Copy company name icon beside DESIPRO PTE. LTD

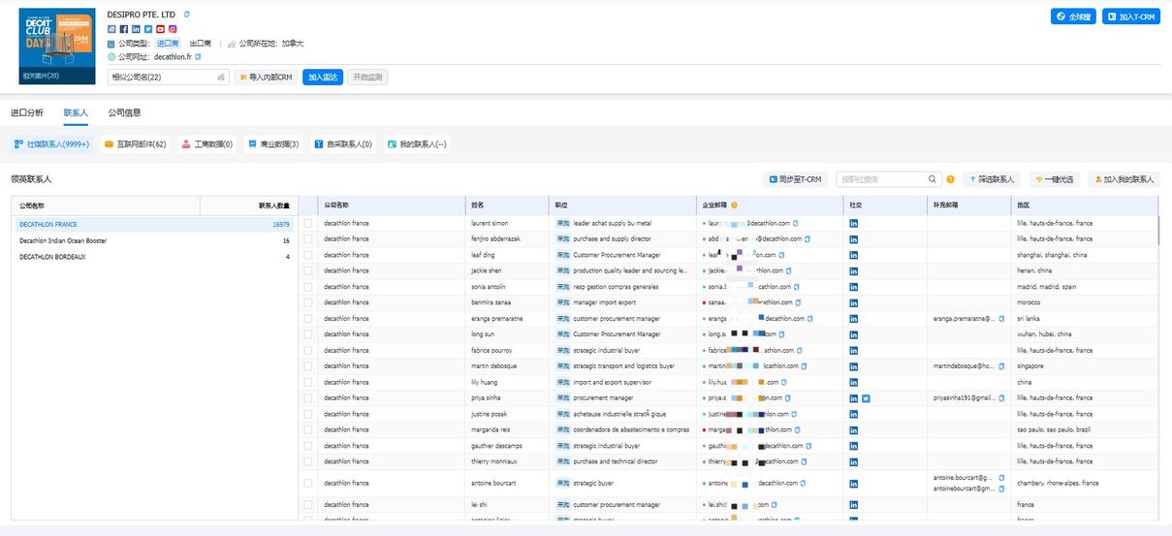[x=187, y=15]
